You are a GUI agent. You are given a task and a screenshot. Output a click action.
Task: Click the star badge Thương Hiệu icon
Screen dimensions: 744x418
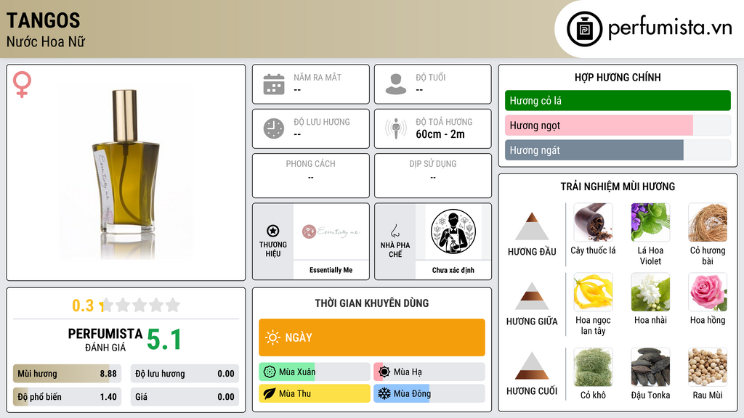click(273, 231)
